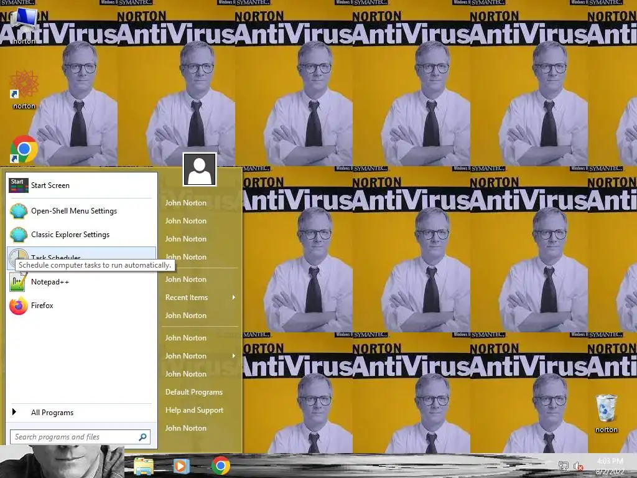Open Help and Support

click(200, 410)
